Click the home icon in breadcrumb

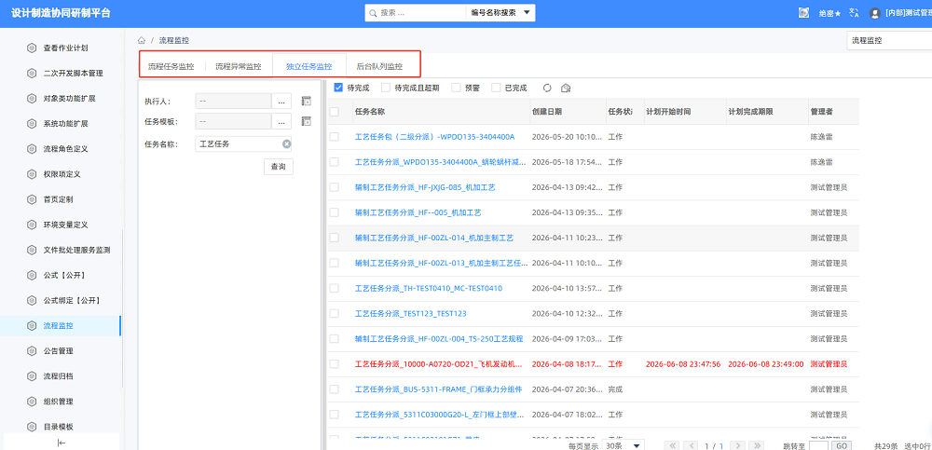[x=142, y=40]
